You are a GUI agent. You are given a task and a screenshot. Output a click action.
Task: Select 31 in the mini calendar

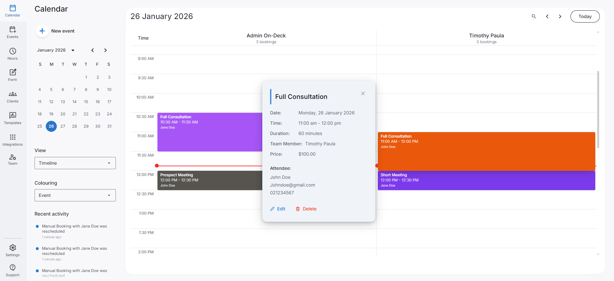(109, 126)
